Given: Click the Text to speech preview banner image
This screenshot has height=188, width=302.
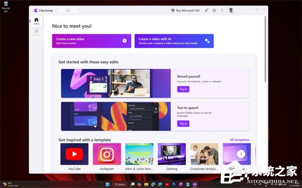Looking at the screenshot, I should tap(116, 117).
